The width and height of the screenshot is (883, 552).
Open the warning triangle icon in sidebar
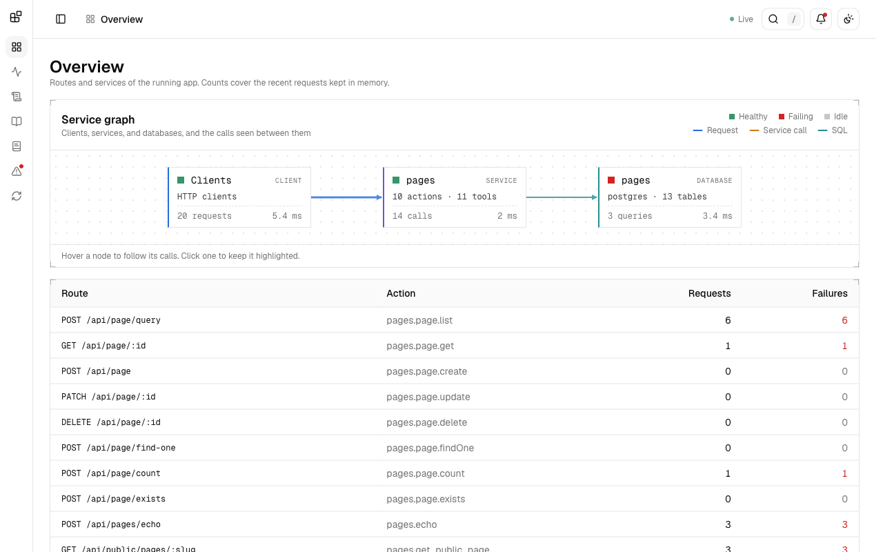17,171
